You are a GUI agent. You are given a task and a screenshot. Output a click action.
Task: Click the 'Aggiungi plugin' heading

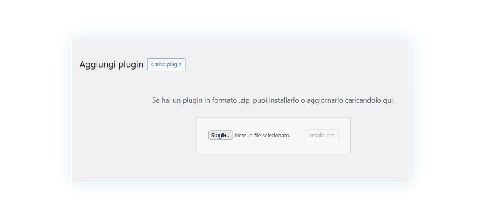111,65
